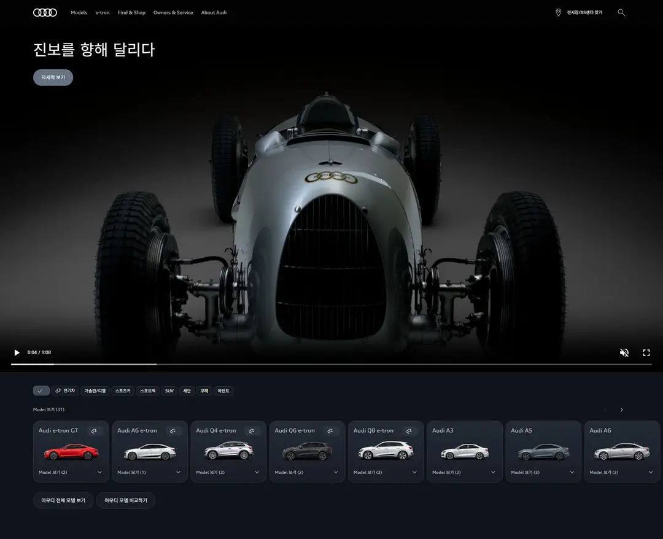Click 아우디 전체 모델 보기 button

(63, 500)
